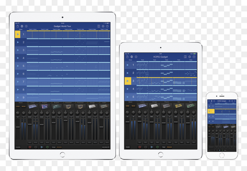This screenshot has height=171, width=247.
Task: Open the London gadget thumbnail on the large iPad
Action: tap(33, 107)
